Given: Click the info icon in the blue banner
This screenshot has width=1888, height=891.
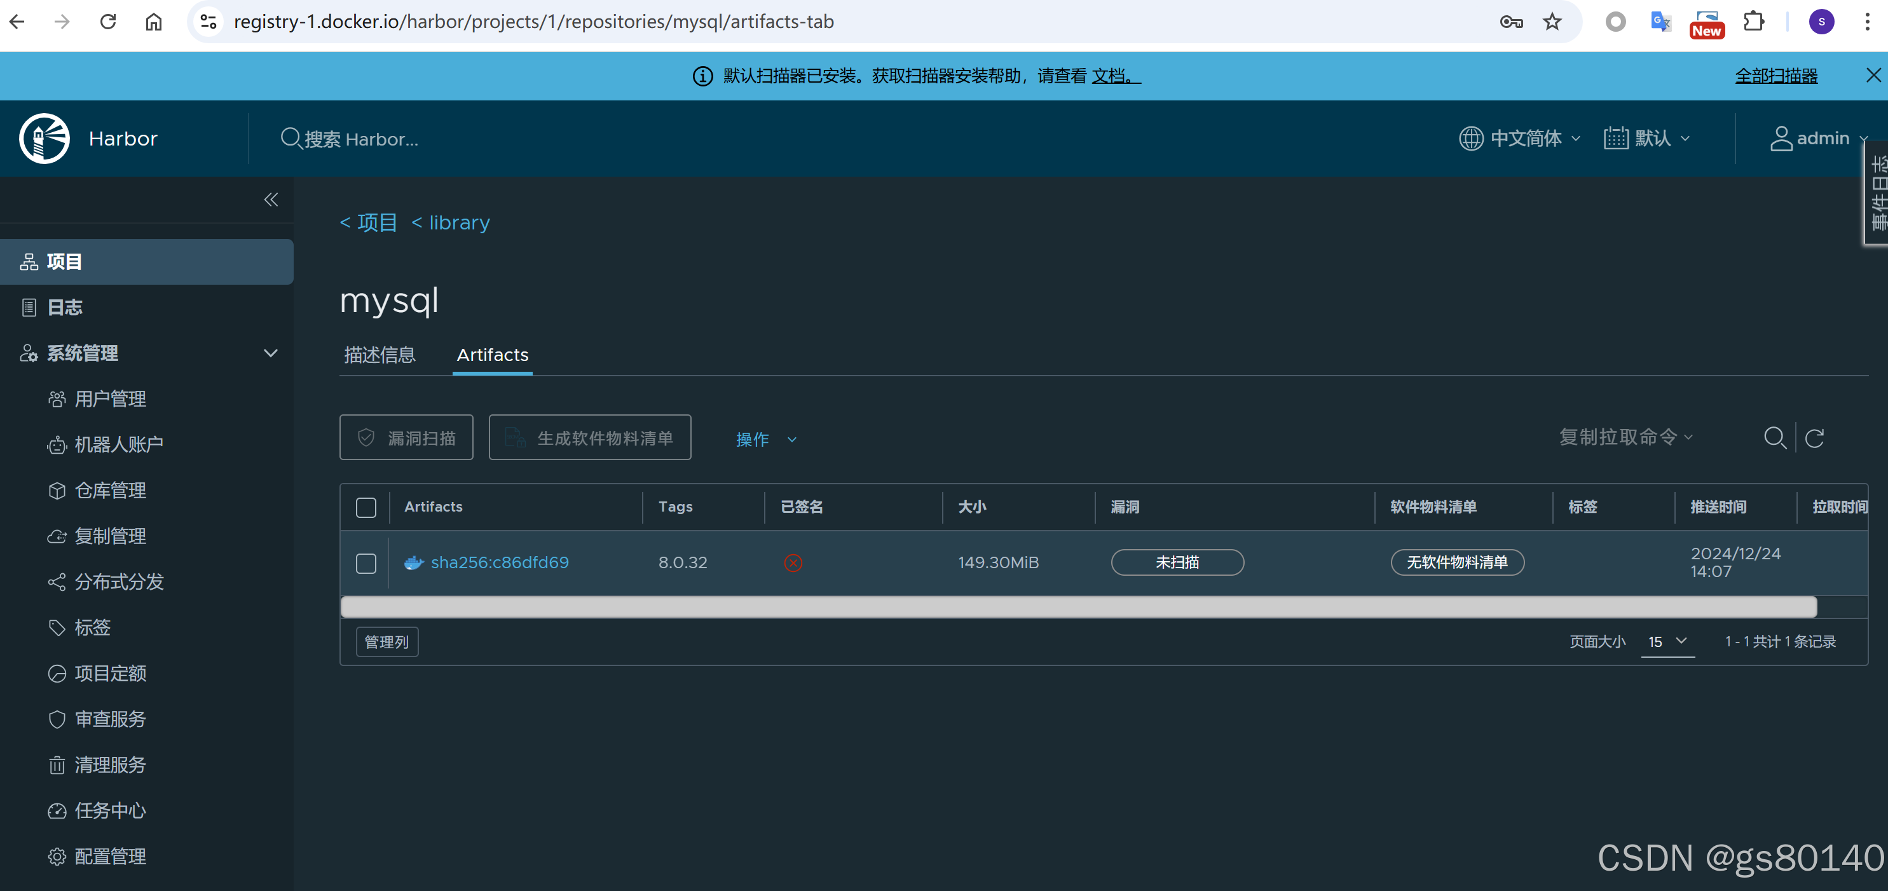Looking at the screenshot, I should [702, 76].
